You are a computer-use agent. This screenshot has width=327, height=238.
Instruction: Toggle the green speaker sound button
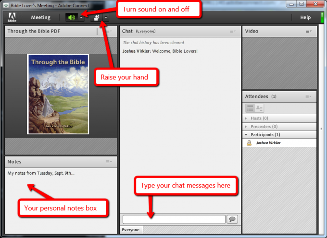(x=72, y=17)
